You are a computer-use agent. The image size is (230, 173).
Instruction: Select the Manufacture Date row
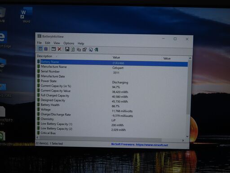coord(112,77)
